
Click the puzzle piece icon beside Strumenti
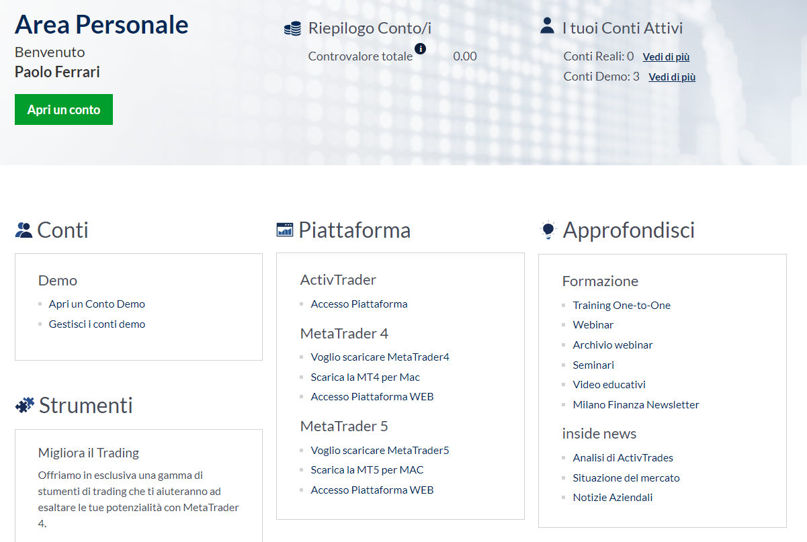(x=25, y=405)
